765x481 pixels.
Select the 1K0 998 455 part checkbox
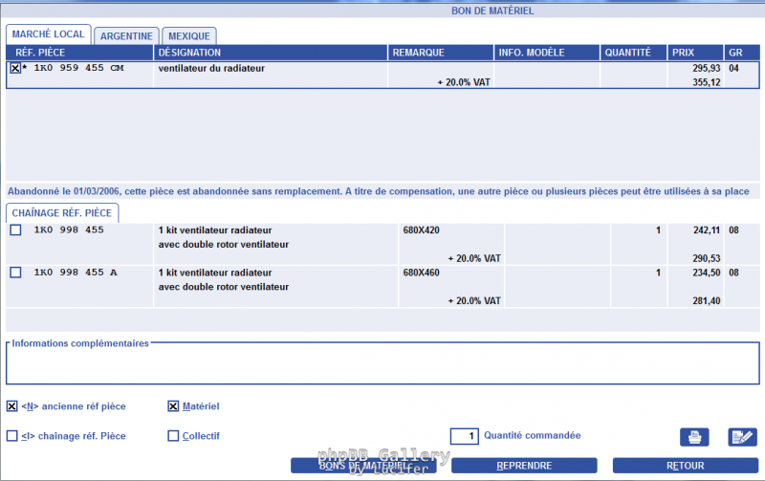[14, 230]
